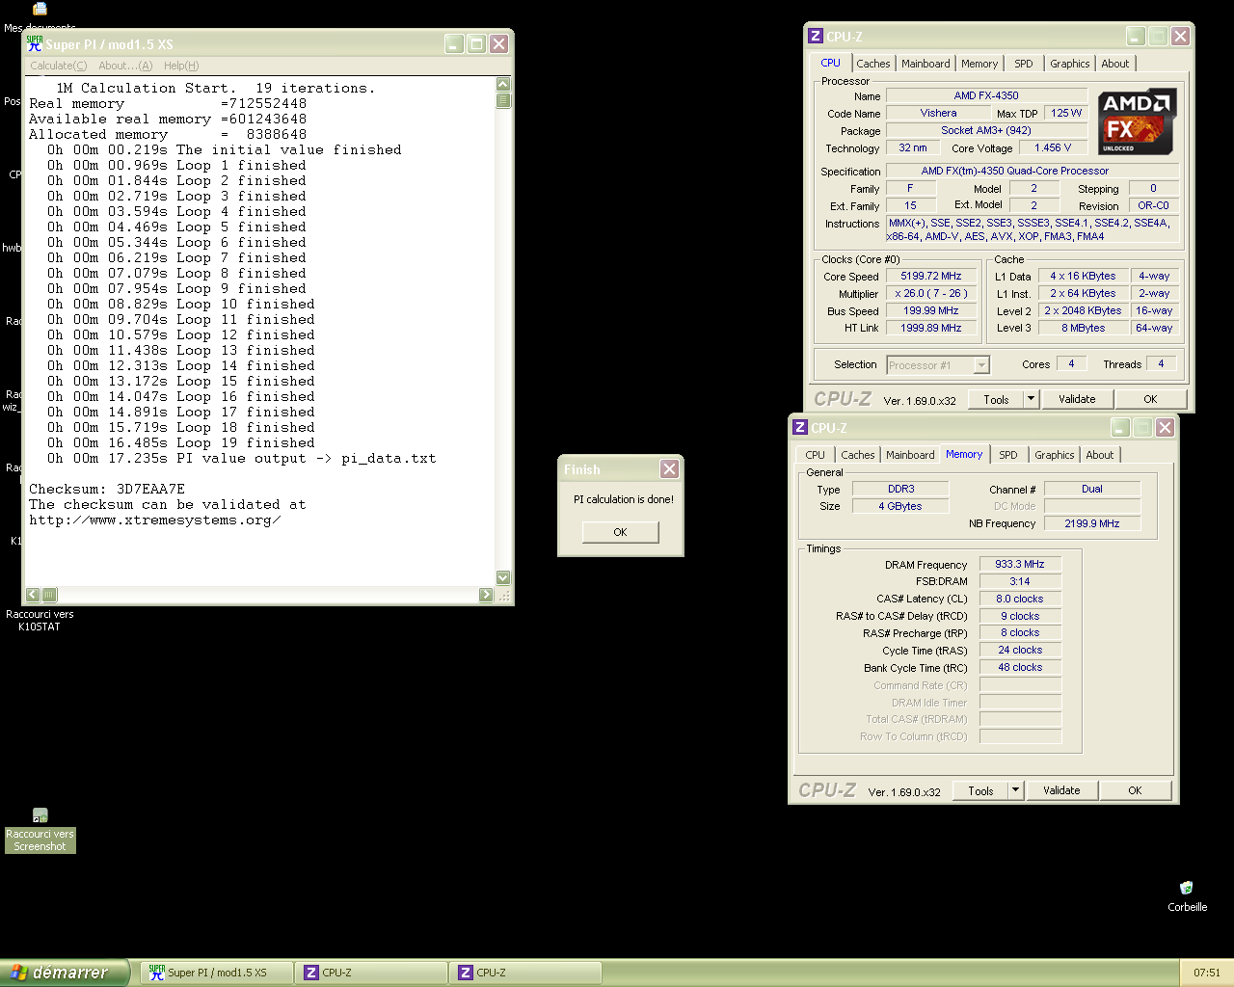The height and width of the screenshot is (987, 1234).
Task: Expand Tools dropdown arrow in lower CPU-Z
Action: coord(1015,790)
